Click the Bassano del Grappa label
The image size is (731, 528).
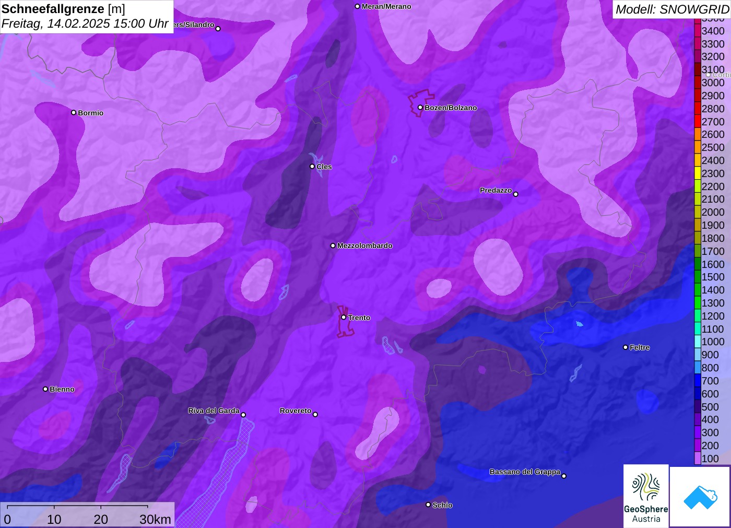pos(525,472)
